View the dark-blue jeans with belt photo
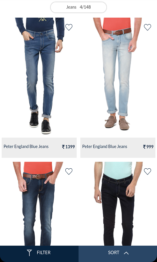The image size is (157, 262). click(38, 204)
